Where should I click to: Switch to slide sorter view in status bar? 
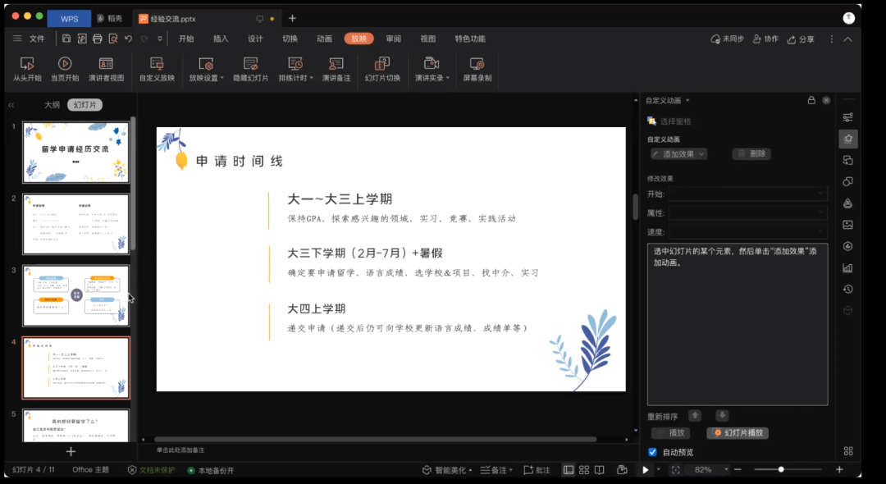pyautogui.click(x=583, y=470)
